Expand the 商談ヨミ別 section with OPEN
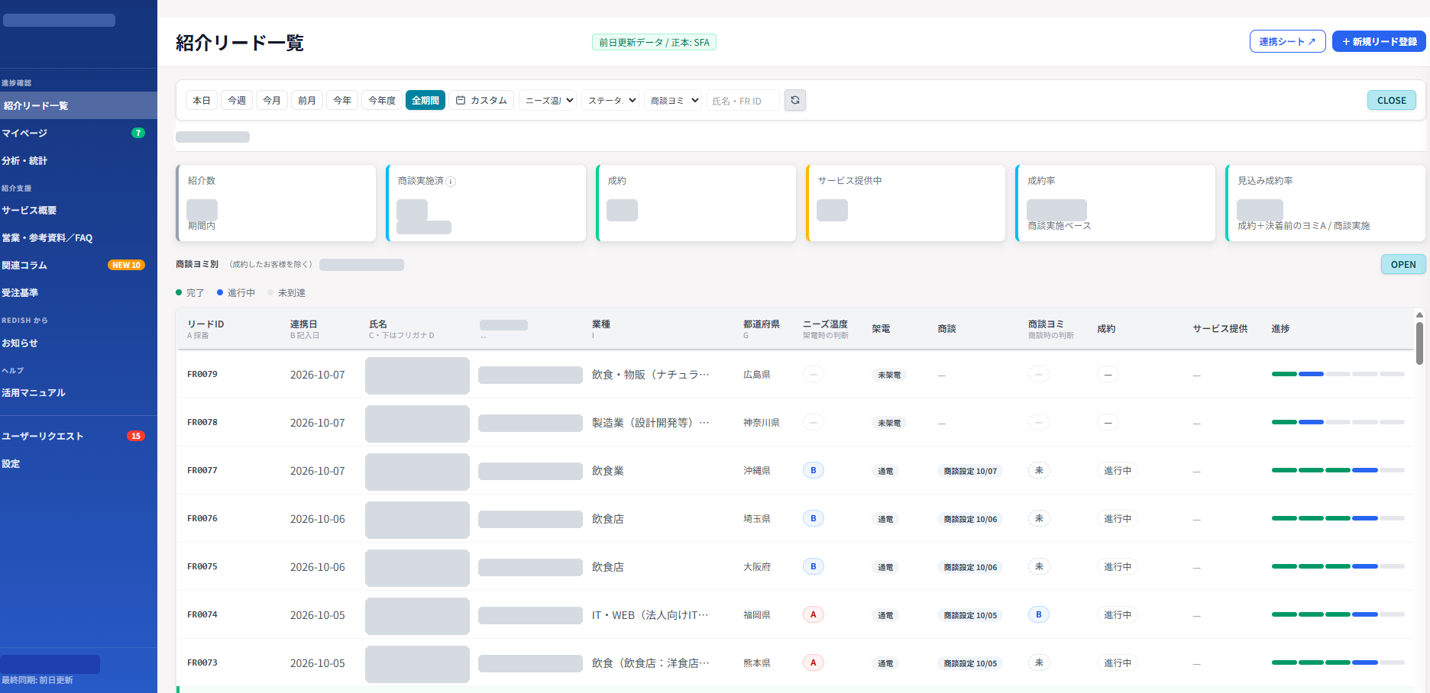The height and width of the screenshot is (693, 1430). click(1403, 264)
